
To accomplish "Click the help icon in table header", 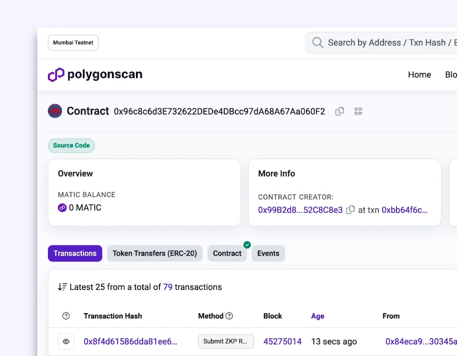I will (66, 316).
